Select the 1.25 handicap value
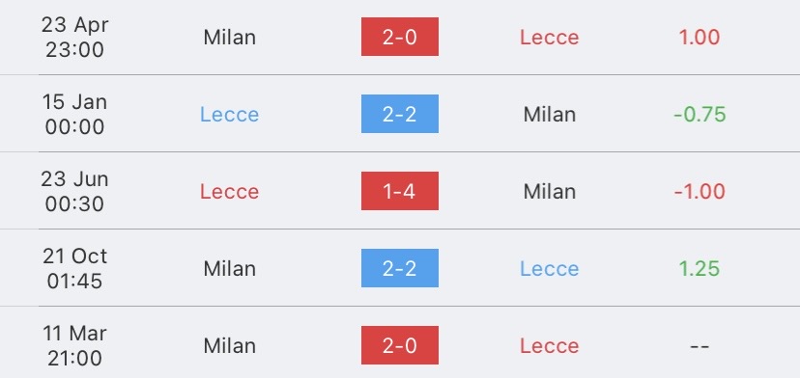The height and width of the screenshot is (378, 800). click(x=699, y=268)
